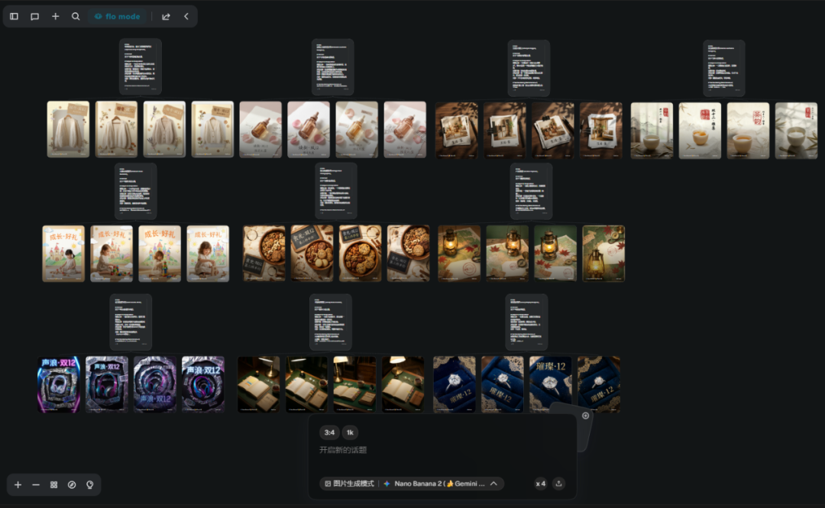Open the chat comment icon

point(34,16)
